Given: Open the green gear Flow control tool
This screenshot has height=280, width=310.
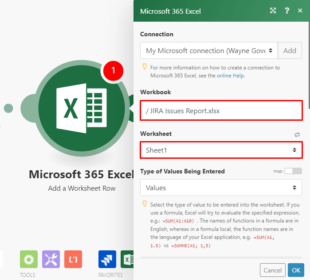Looking at the screenshot, I should (x=28, y=260).
